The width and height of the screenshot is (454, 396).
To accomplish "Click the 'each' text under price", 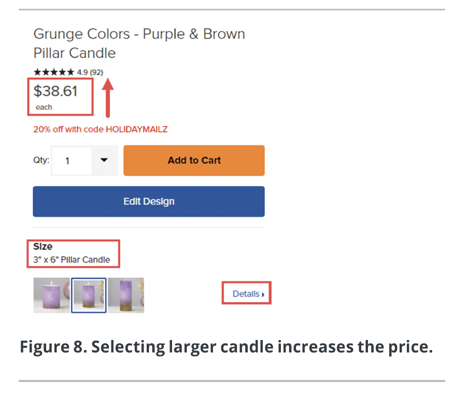I will pos(44,107).
